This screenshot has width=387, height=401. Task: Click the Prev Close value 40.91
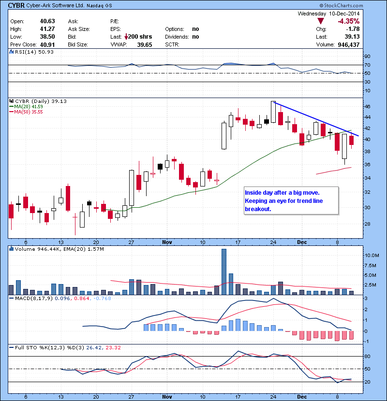47,45
